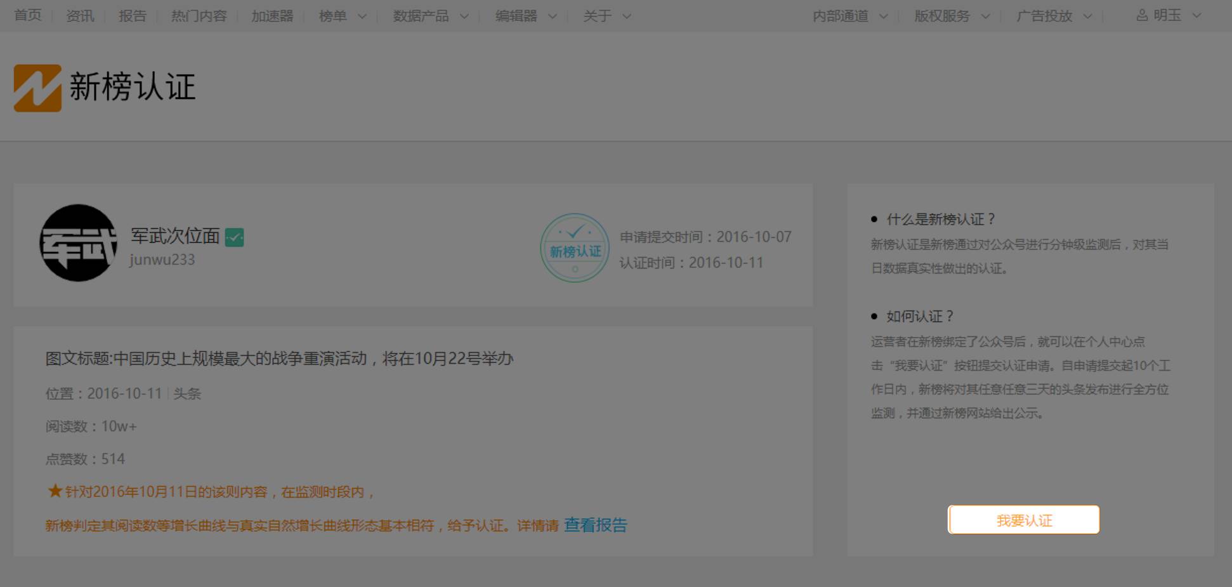
Task: Expand the 编辑器 dropdown in navigation
Action: pyautogui.click(x=525, y=16)
